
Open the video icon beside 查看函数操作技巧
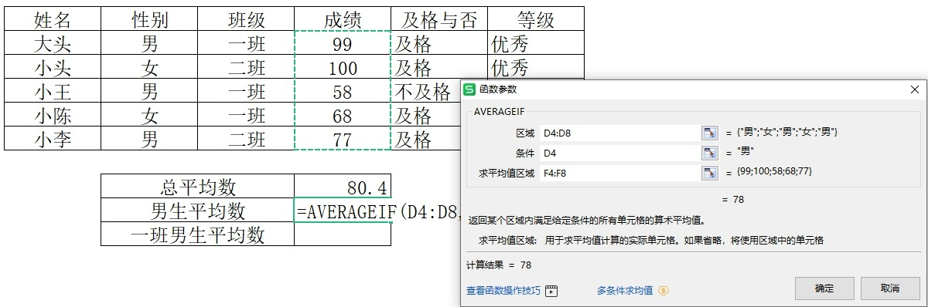click(x=551, y=291)
